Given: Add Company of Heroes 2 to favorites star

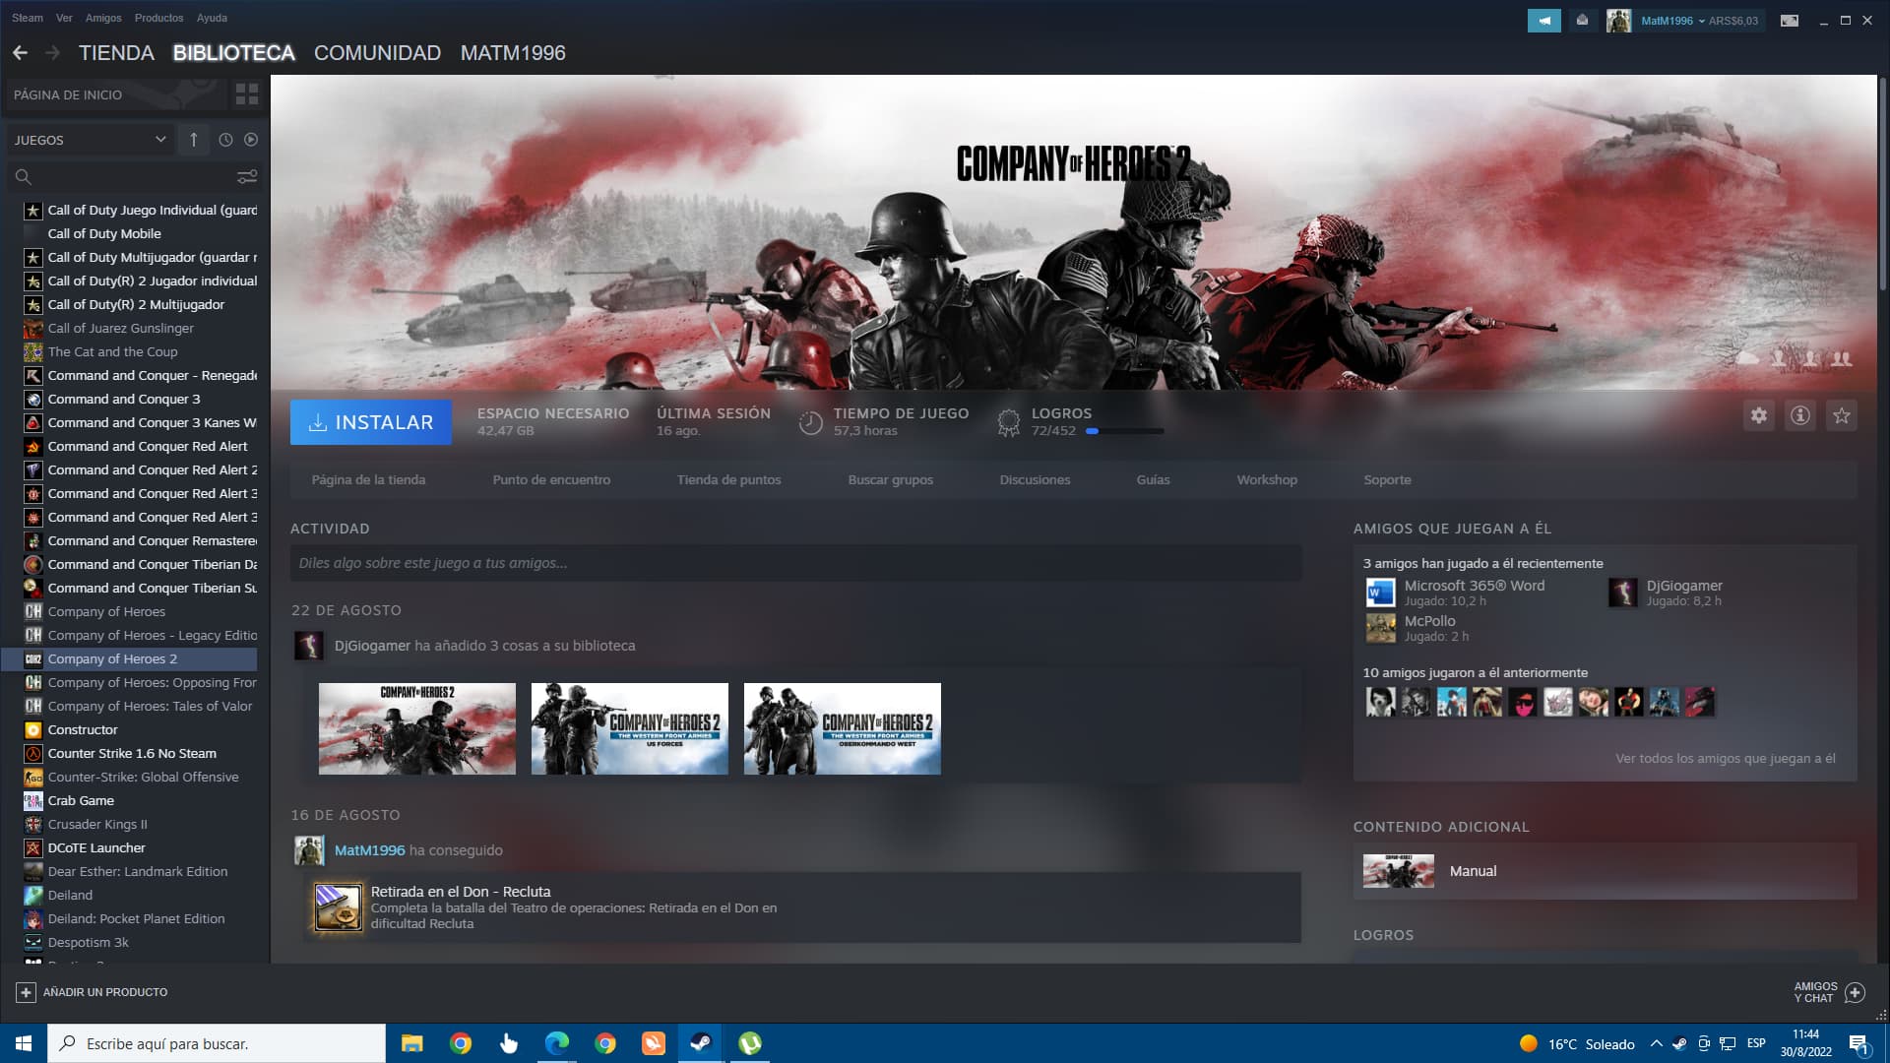Looking at the screenshot, I should pyautogui.click(x=1841, y=415).
